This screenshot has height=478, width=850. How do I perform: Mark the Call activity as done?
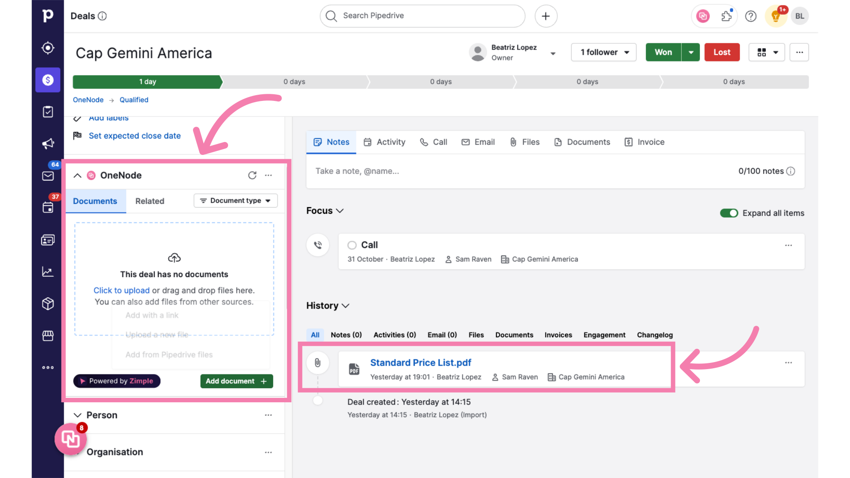pyautogui.click(x=352, y=245)
